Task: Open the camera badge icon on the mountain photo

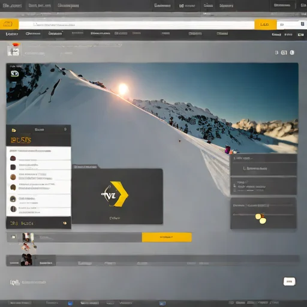Action: tap(14, 74)
